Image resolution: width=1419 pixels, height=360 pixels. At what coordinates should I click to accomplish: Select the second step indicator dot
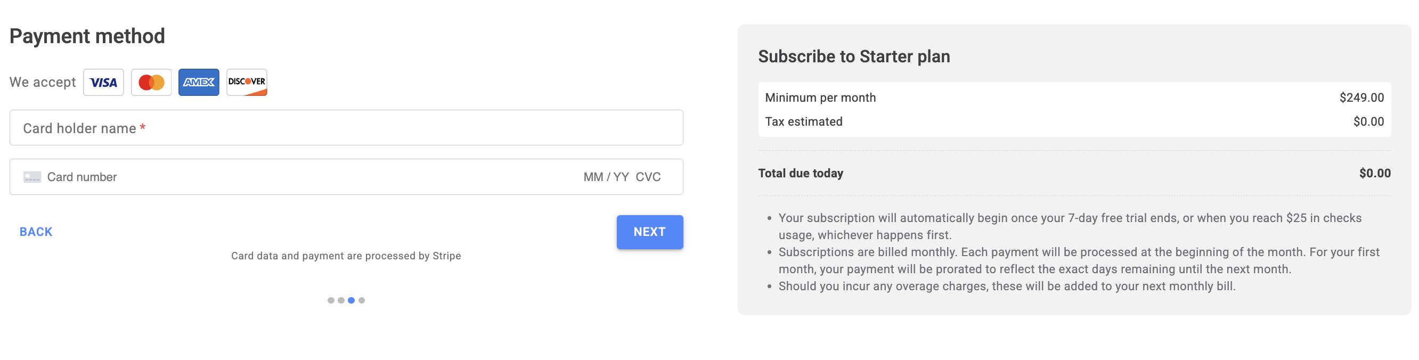coord(341,300)
